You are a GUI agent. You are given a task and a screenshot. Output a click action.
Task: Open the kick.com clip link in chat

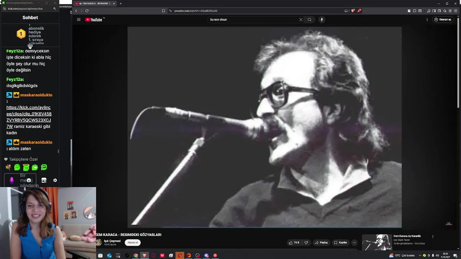point(28,117)
